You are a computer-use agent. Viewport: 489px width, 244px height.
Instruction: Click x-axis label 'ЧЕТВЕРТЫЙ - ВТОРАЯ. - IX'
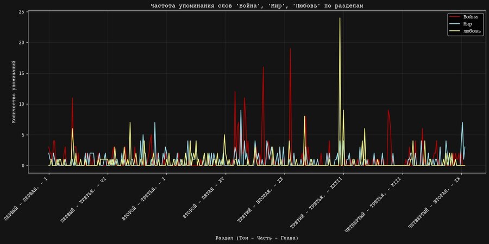click(436, 203)
